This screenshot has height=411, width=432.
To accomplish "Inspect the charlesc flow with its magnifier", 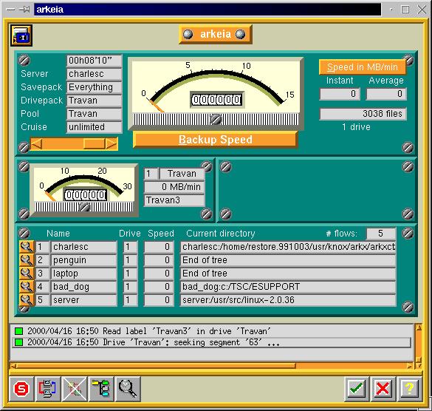I will click(x=26, y=247).
